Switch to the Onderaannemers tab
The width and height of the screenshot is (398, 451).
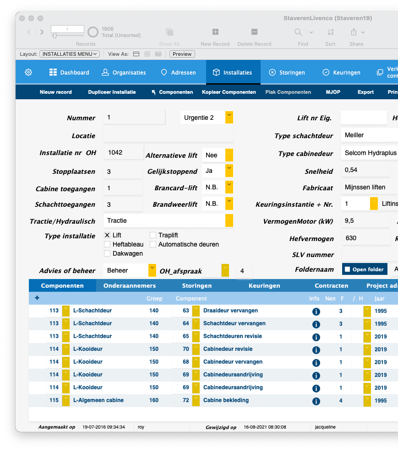tap(130, 285)
